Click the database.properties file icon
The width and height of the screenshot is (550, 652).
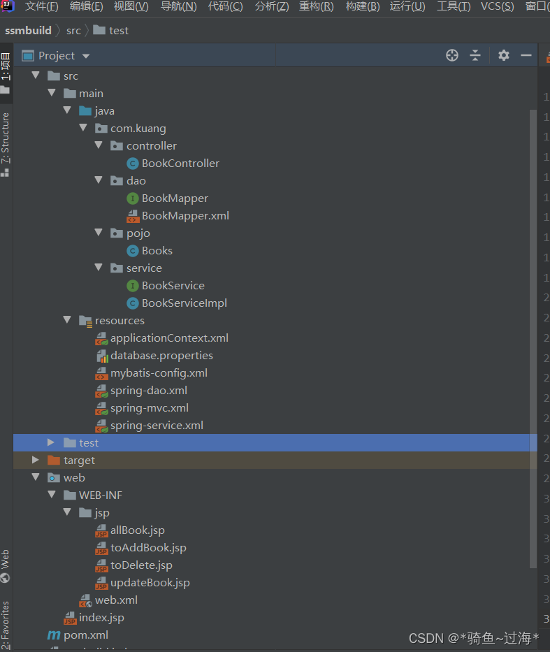pyautogui.click(x=102, y=356)
